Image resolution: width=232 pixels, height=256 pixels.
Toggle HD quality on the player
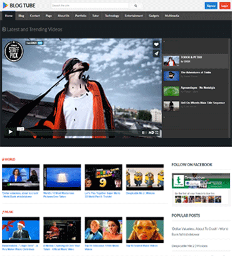(x=151, y=132)
